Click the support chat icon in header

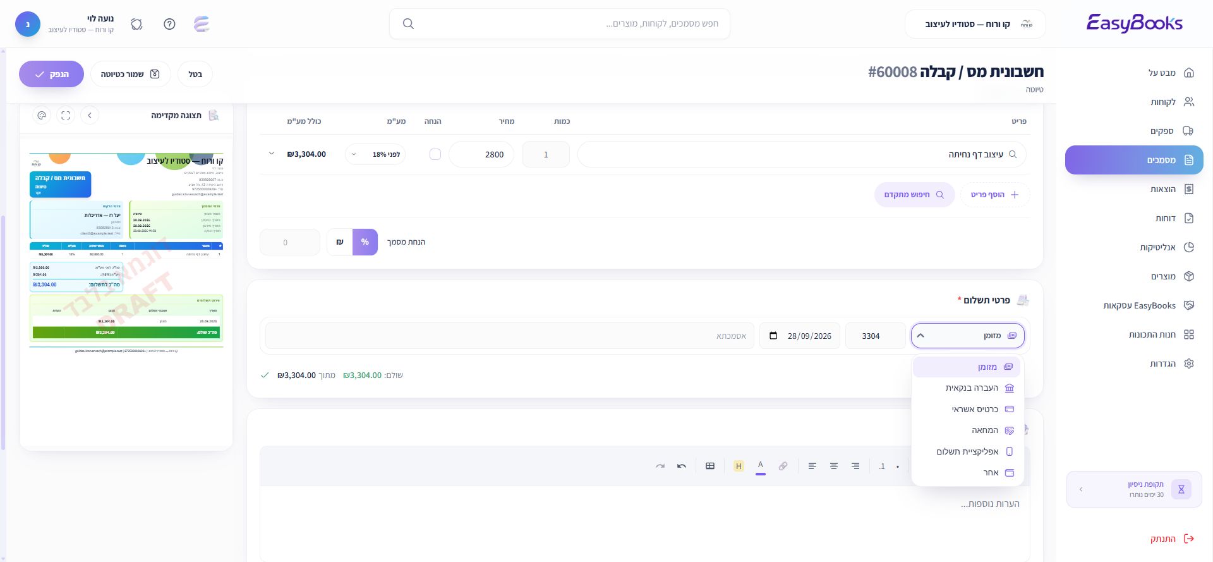(136, 24)
